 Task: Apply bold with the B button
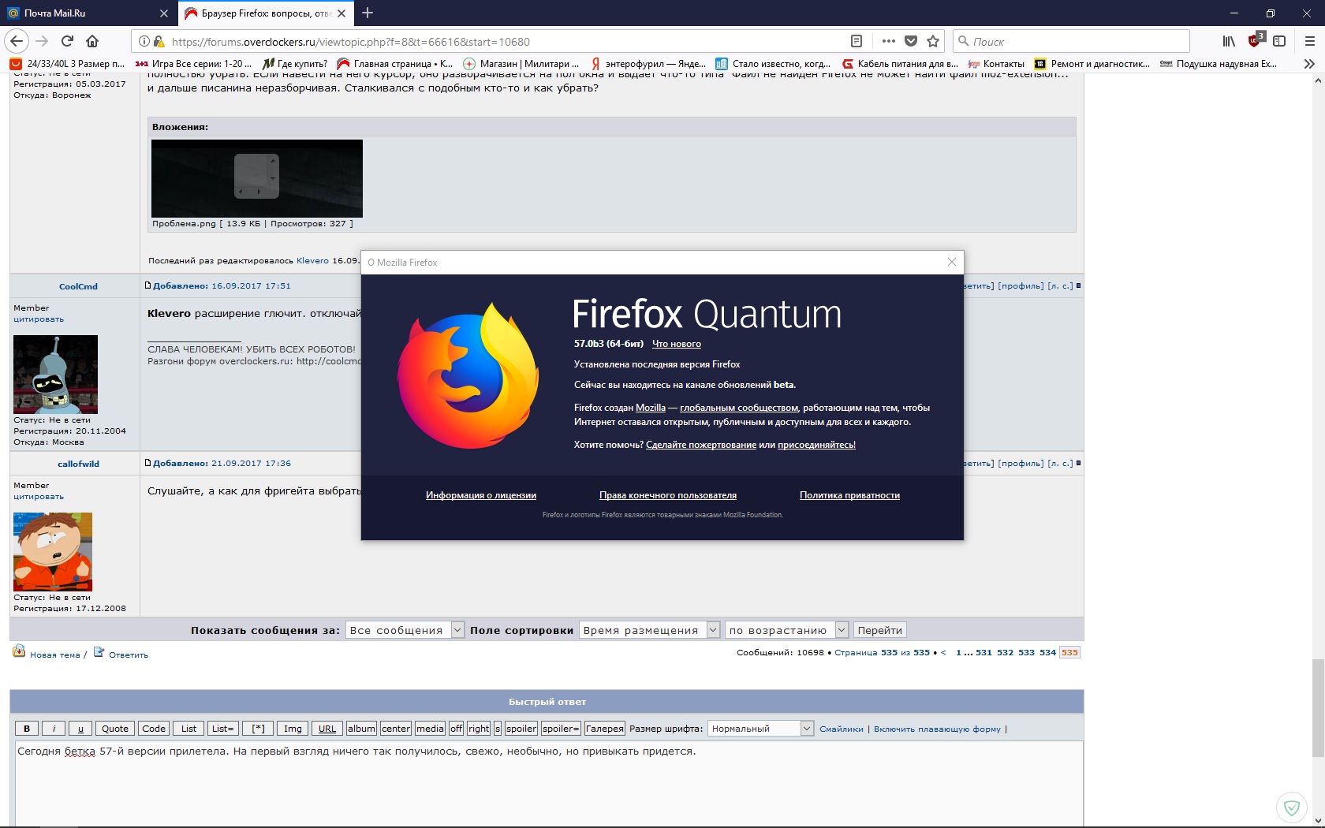tap(27, 729)
